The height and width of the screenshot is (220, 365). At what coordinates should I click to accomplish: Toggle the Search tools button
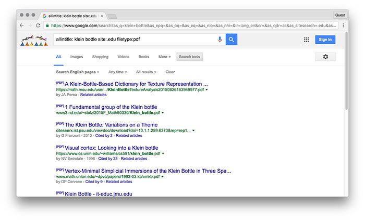(189, 57)
